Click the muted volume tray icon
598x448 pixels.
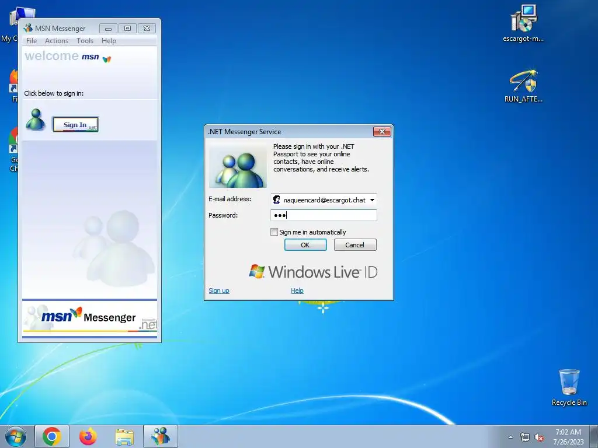539,437
